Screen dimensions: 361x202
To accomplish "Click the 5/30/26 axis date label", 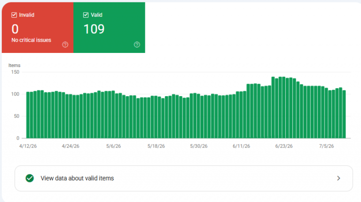I will [199, 146].
